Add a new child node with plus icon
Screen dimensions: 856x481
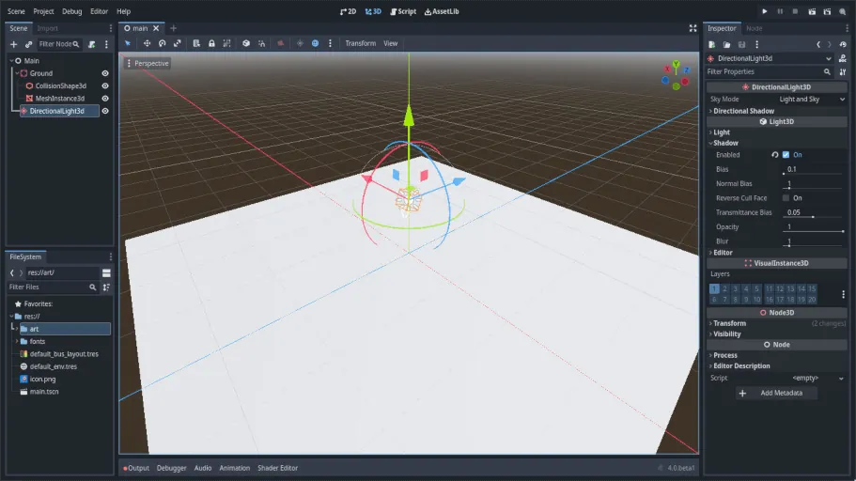pyautogui.click(x=13, y=44)
